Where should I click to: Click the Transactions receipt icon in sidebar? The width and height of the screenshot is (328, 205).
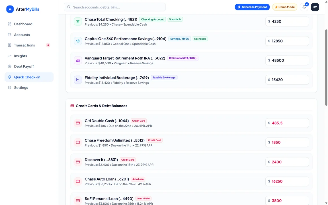[10, 45]
